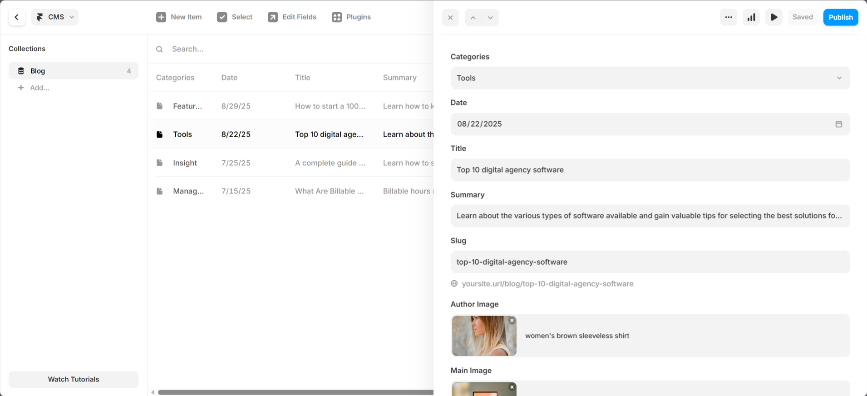Remove the Main Image
The image size is (867, 396).
coord(512,387)
